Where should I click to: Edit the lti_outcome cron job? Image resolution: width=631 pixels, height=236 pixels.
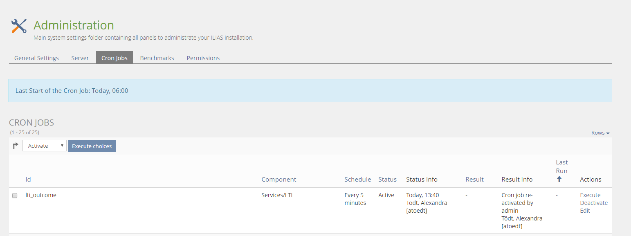click(x=585, y=211)
